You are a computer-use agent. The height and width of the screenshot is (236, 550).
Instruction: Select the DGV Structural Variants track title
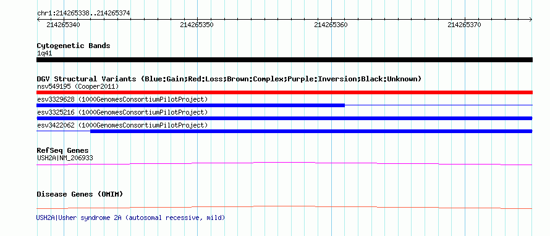tap(229, 79)
